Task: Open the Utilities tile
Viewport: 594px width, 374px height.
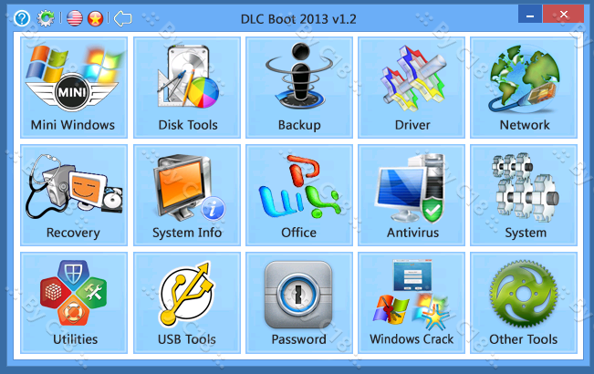Action: pyautogui.click(x=74, y=303)
